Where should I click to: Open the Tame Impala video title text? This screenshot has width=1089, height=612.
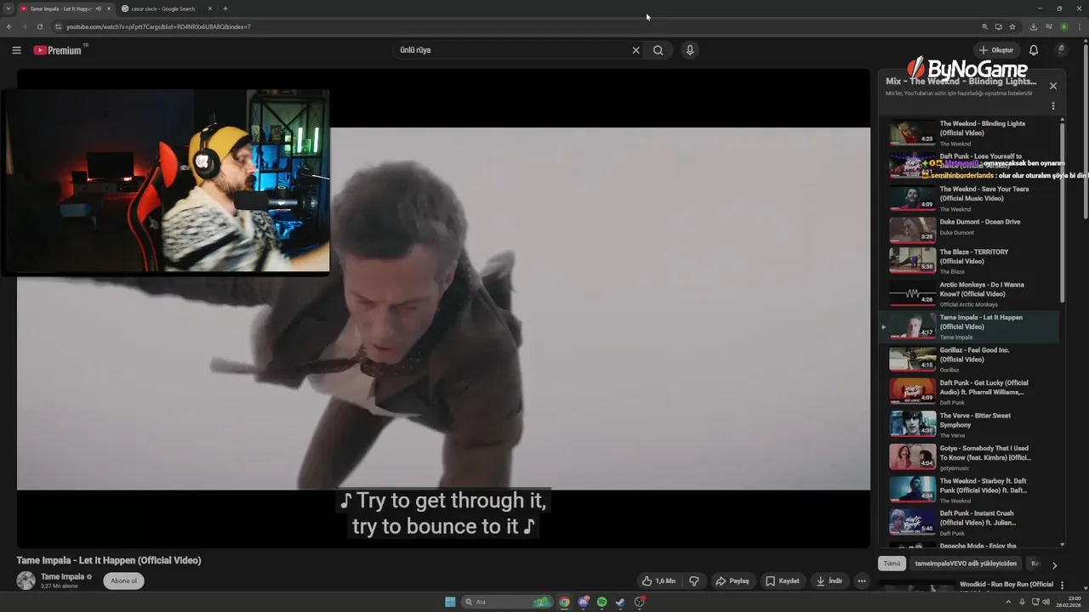click(109, 560)
